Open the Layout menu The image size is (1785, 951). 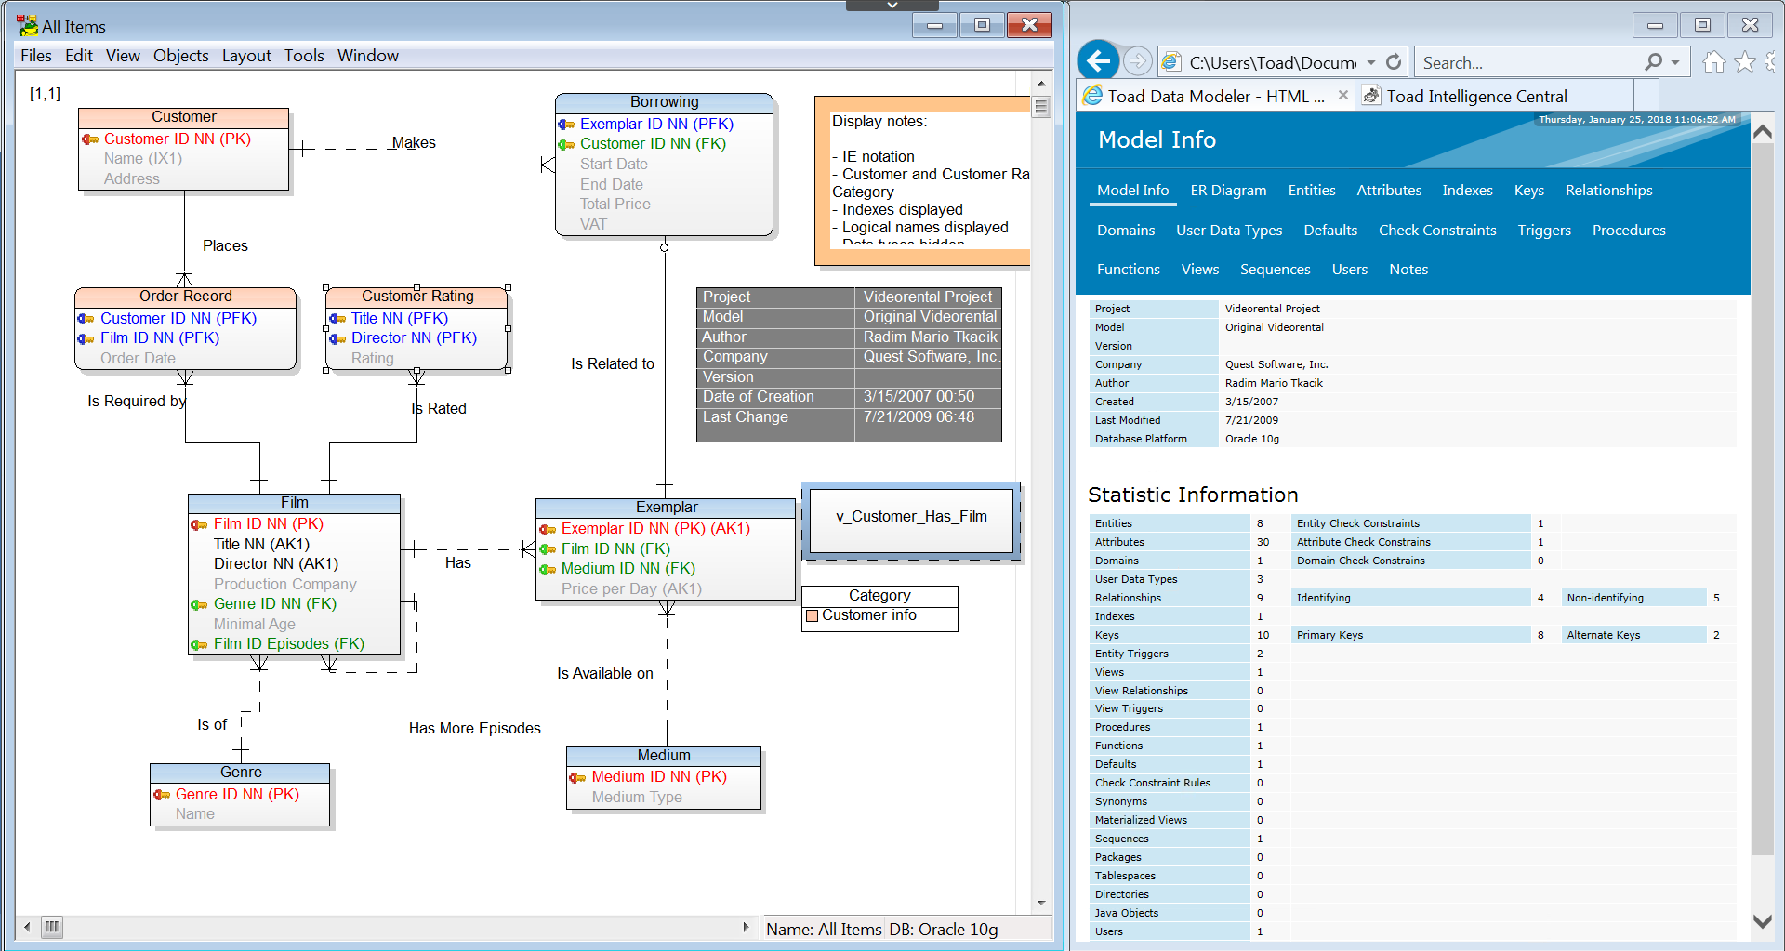pos(246,56)
